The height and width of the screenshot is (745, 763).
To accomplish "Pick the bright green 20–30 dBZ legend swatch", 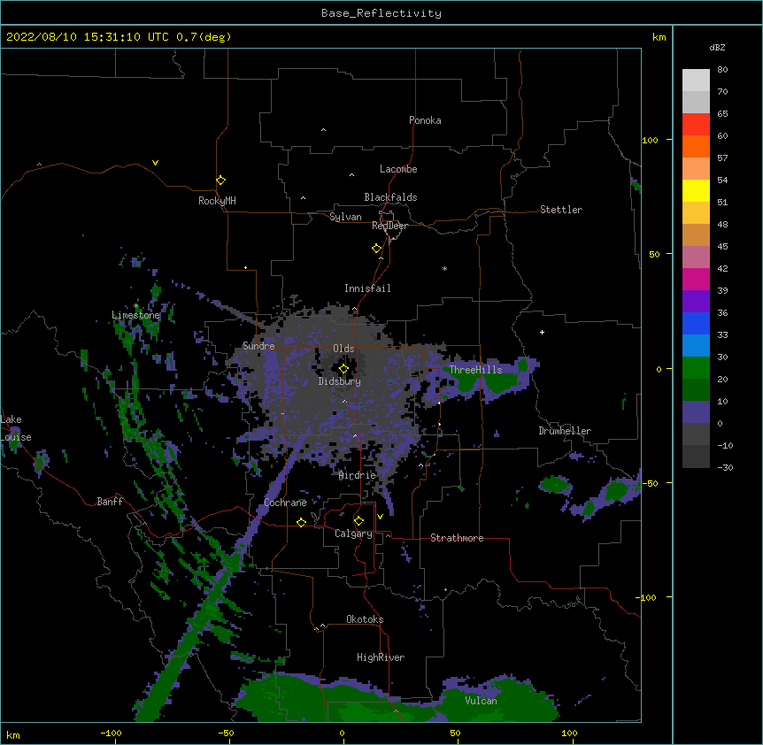I will click(x=696, y=368).
